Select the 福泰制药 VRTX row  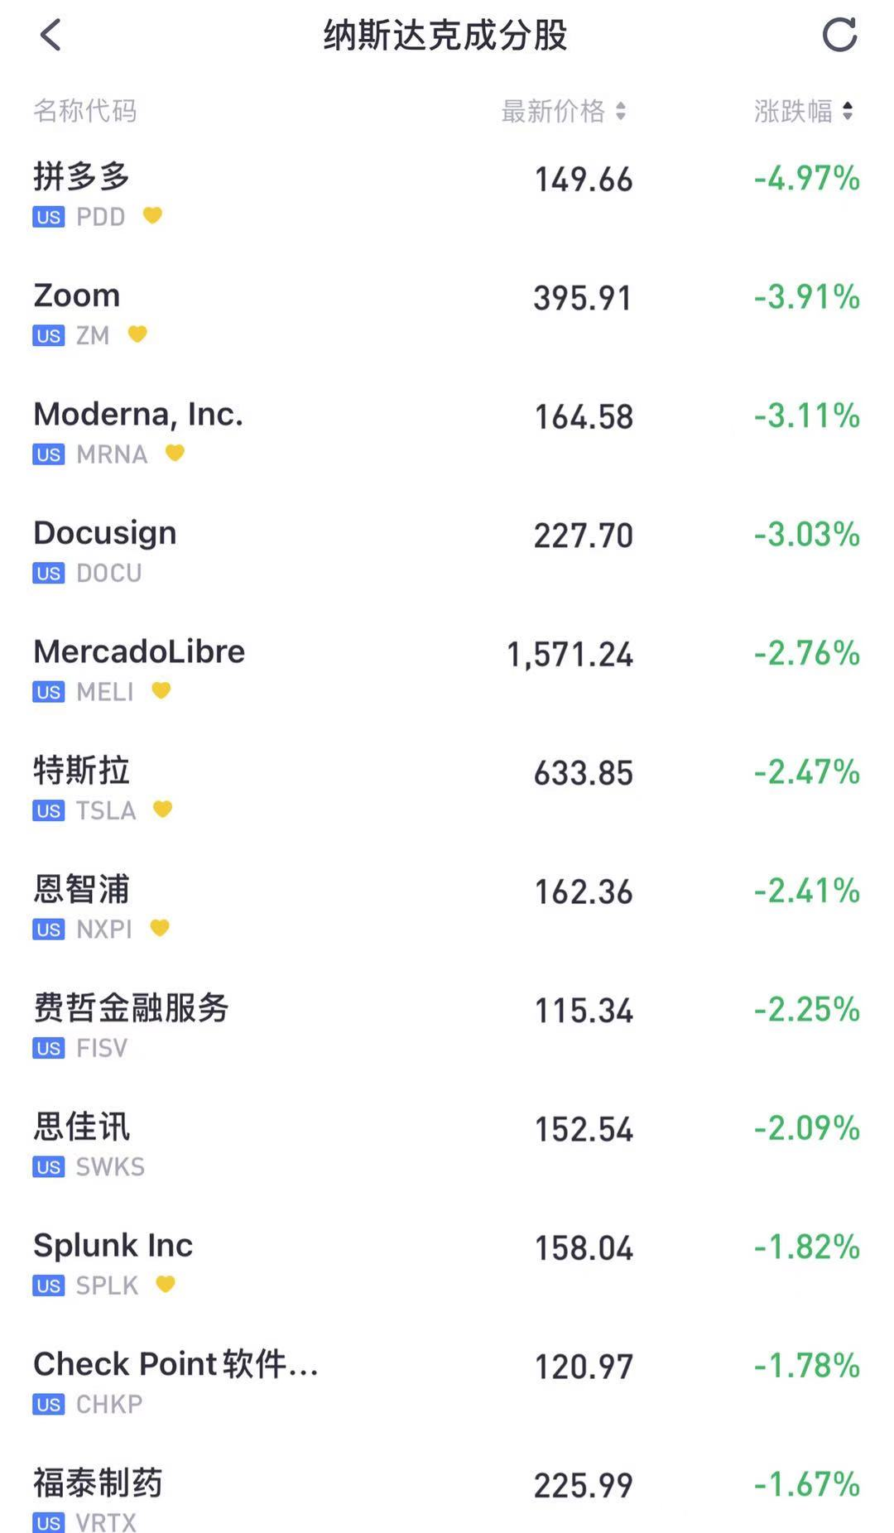click(x=447, y=1498)
